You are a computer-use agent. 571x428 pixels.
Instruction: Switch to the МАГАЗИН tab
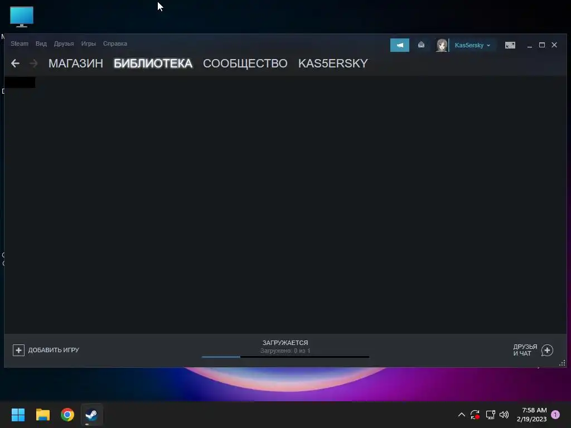(76, 64)
